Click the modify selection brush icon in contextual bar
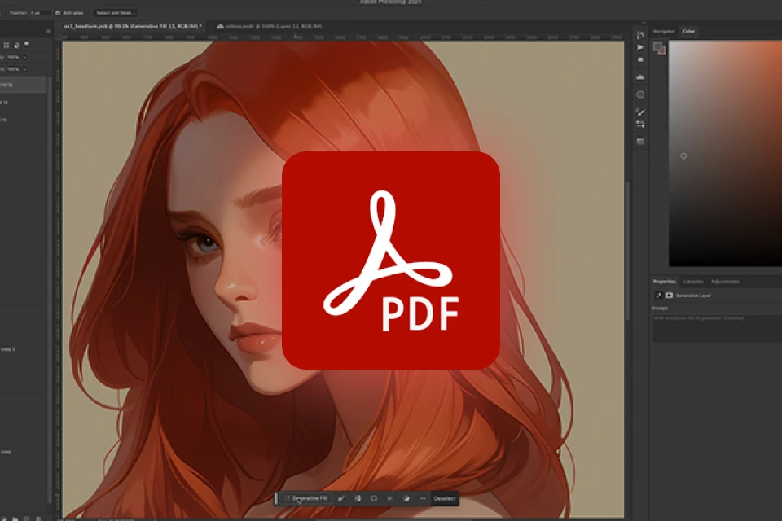Screen dimensions: 782x521 point(341,498)
